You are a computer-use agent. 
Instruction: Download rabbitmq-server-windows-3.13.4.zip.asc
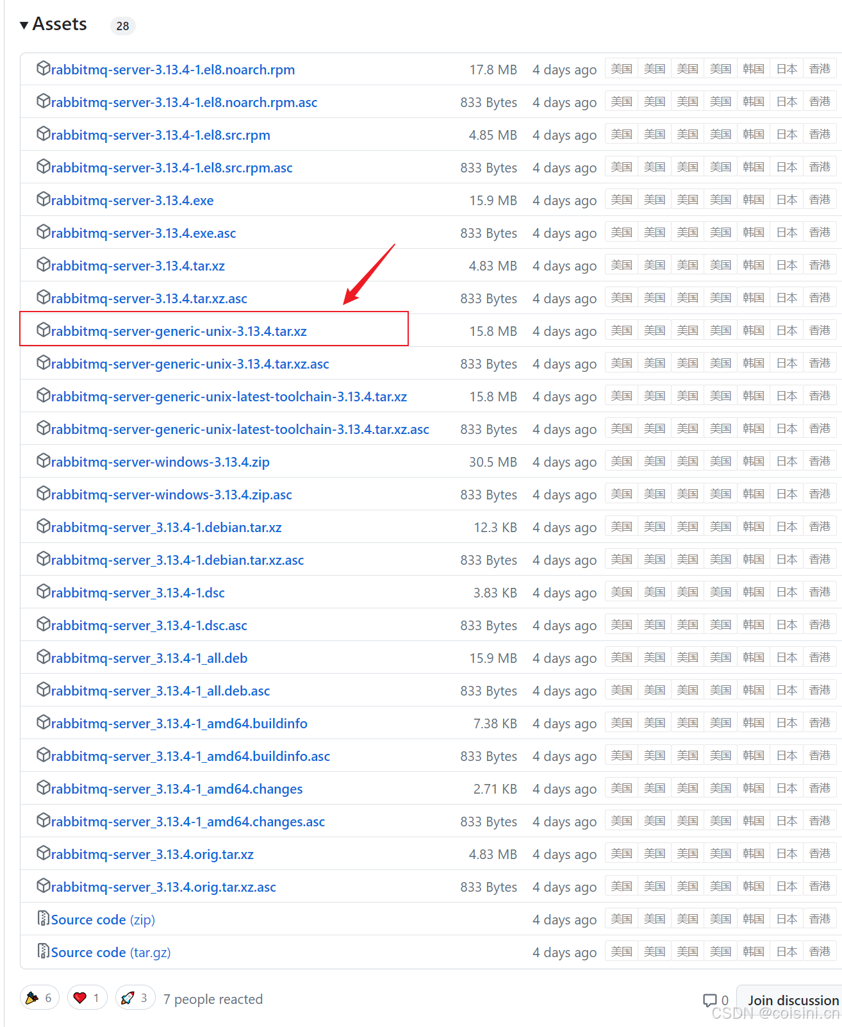(x=172, y=495)
